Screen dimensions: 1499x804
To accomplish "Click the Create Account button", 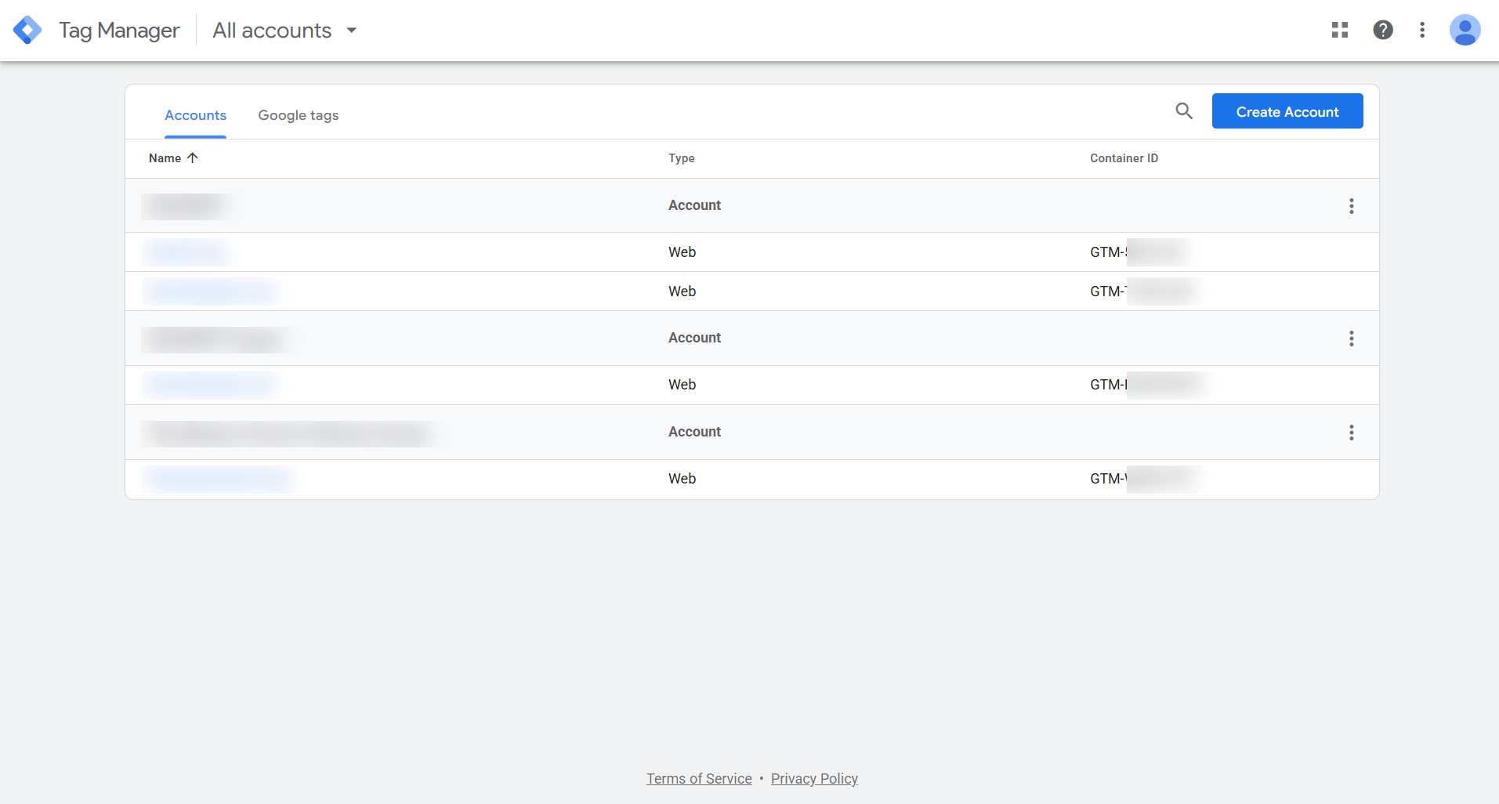I will tap(1287, 111).
